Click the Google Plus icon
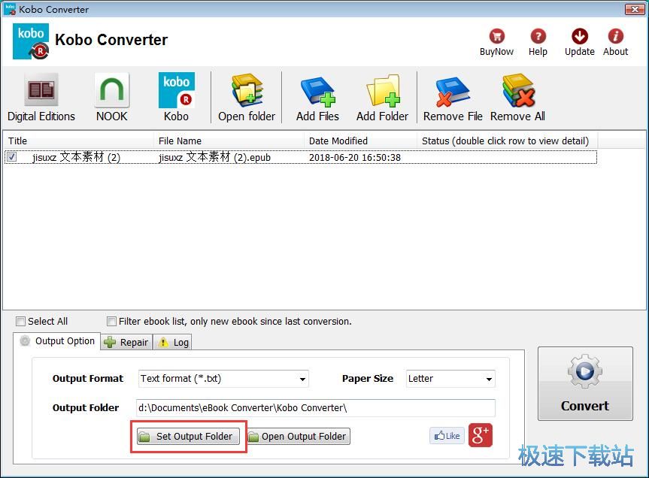 pos(481,435)
